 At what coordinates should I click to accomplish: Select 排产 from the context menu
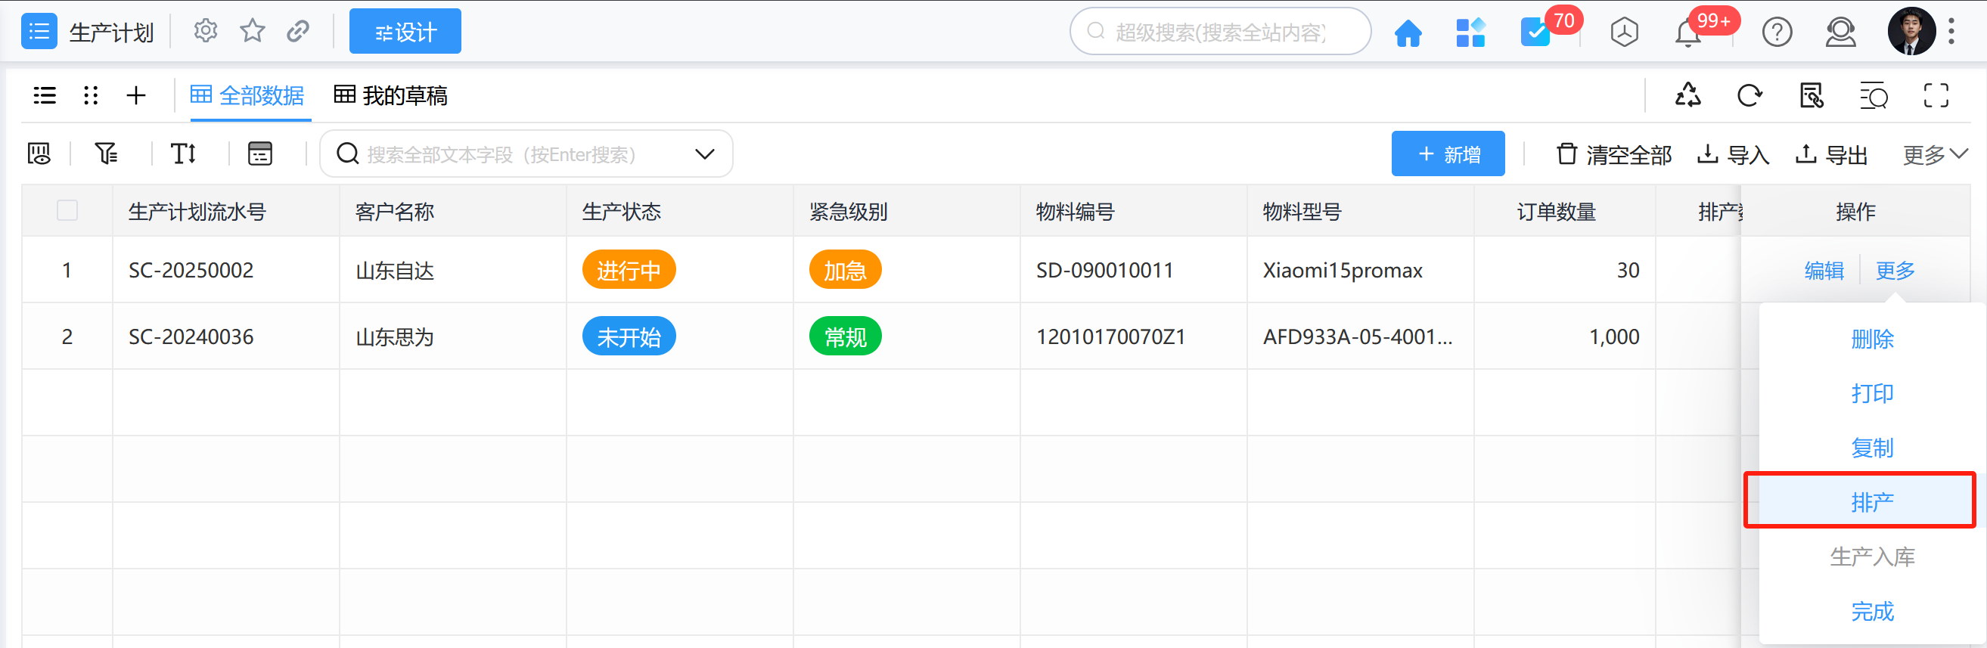point(1872,502)
